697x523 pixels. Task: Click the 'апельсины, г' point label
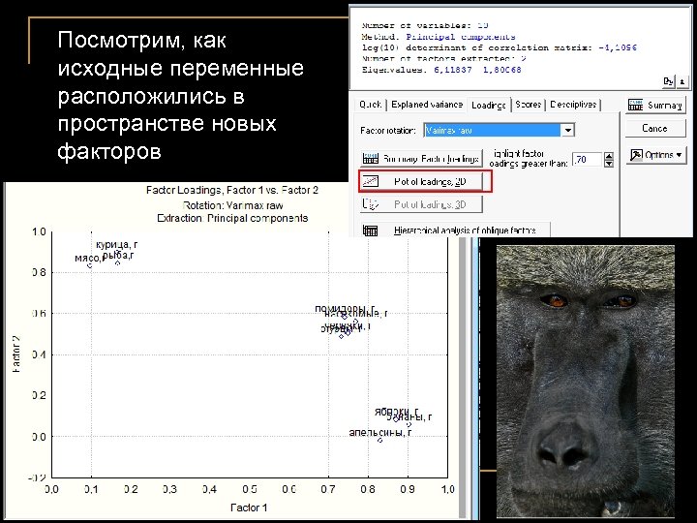coord(380,432)
